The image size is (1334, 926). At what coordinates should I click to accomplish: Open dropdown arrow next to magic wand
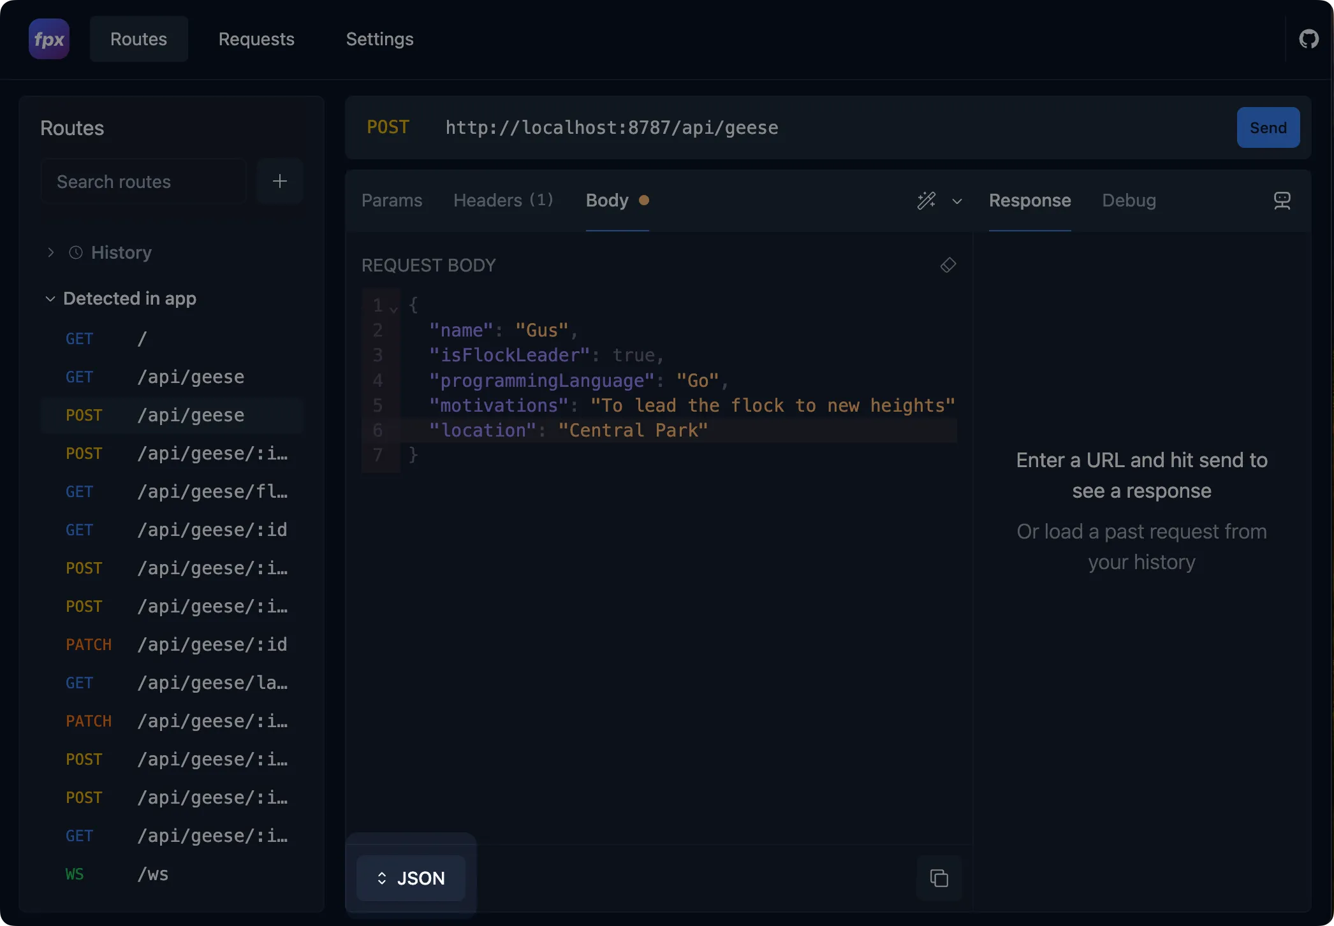[957, 201]
